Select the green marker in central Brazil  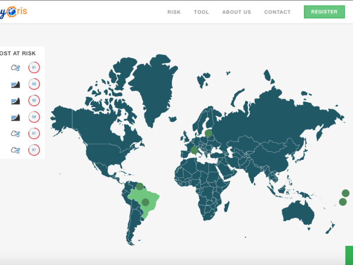(x=145, y=202)
